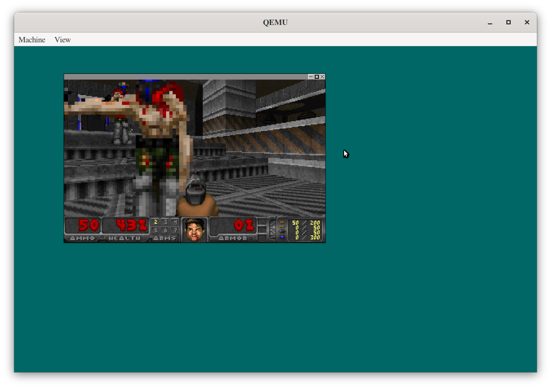Click the red 43% health value
This screenshot has height=388, width=551.
tap(131, 225)
